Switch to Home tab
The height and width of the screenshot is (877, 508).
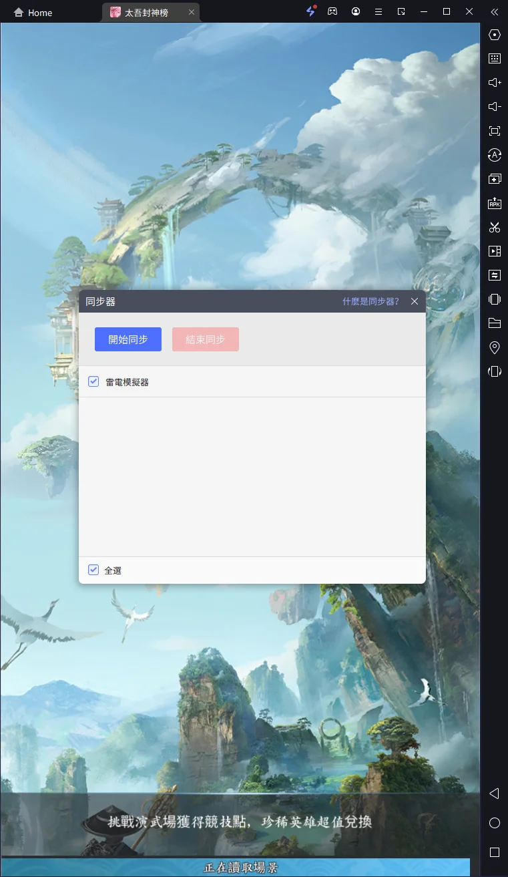(33, 13)
